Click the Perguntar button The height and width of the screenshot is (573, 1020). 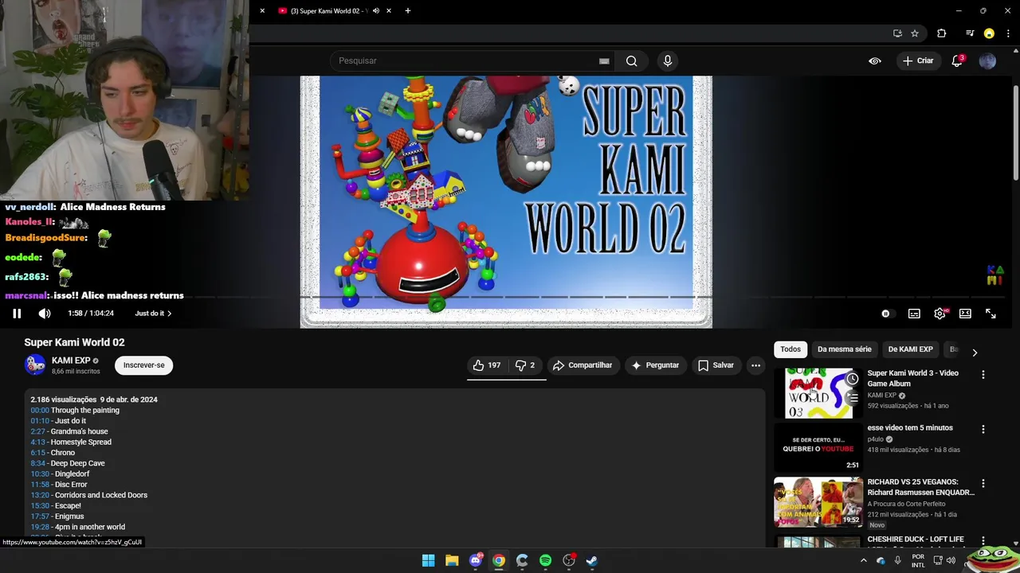tap(655, 365)
